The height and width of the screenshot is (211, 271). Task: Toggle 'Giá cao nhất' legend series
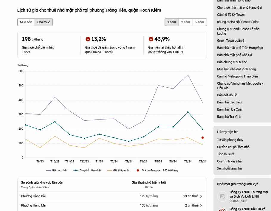point(57,170)
